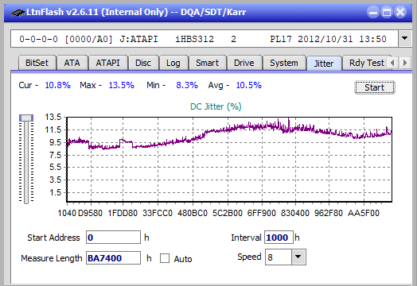The image size is (417, 286).
Task: Click the vertical scale slider thumb
Action: coord(26,118)
